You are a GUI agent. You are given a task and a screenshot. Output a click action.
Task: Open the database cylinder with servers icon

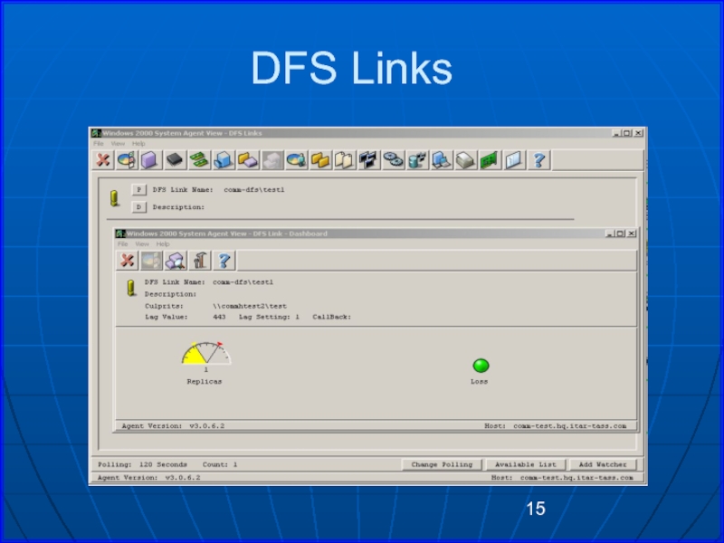[417, 160]
